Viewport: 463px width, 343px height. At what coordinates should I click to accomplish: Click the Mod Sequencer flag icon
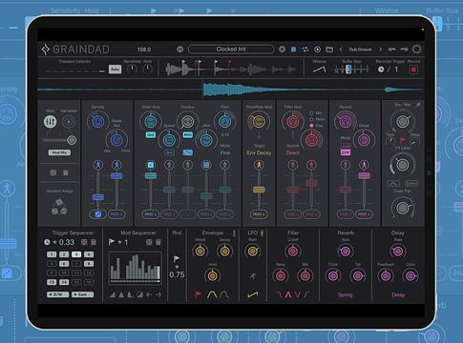pos(112,242)
